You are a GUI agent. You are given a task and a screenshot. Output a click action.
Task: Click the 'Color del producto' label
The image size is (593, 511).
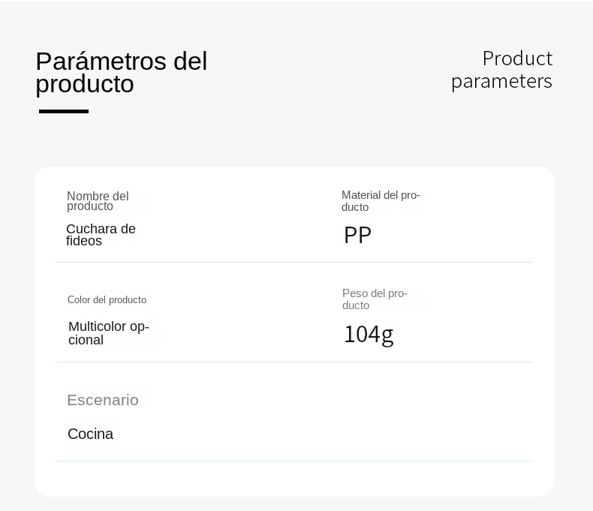(x=107, y=299)
